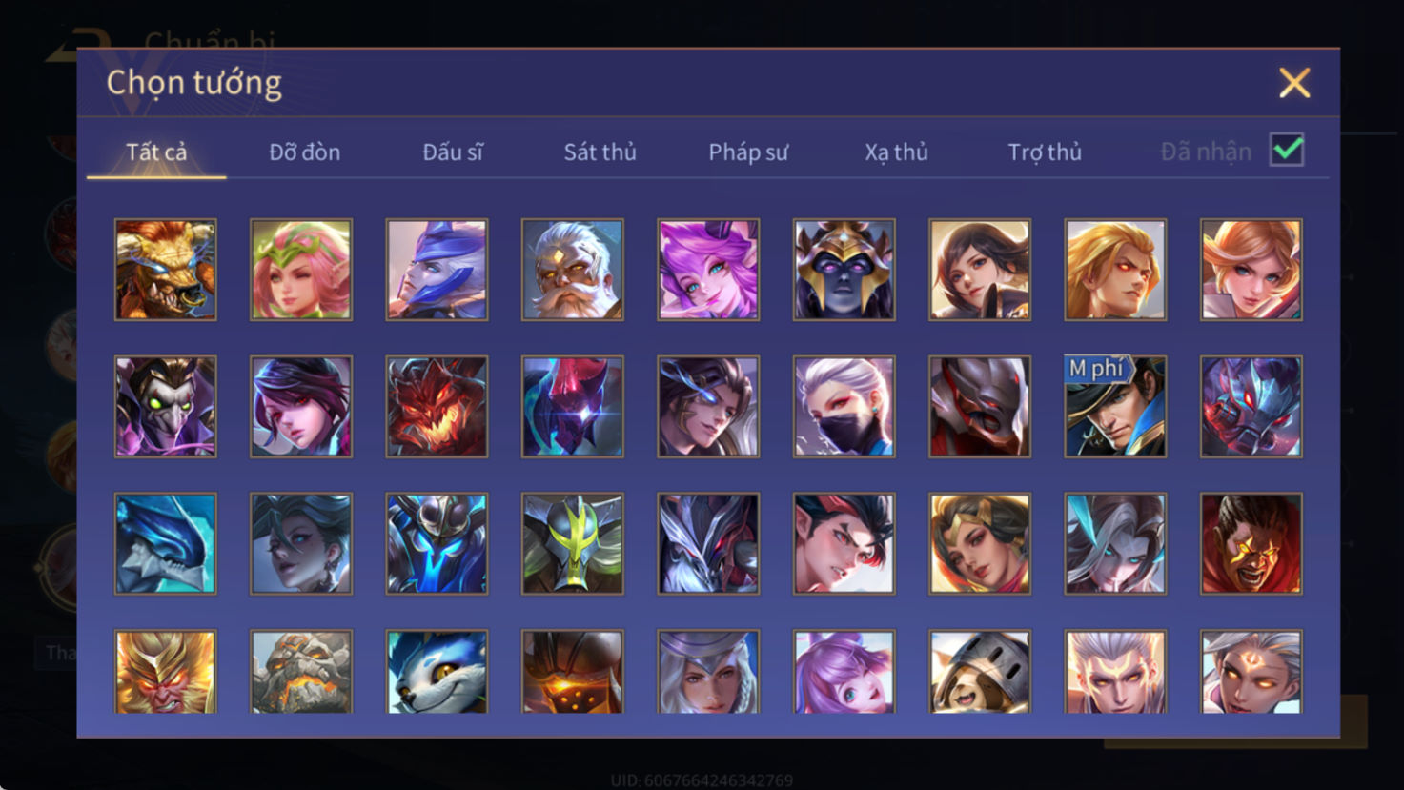1404x790 pixels.
Task: Switch to the "Đỡ đòn" tab
Action: click(x=305, y=152)
